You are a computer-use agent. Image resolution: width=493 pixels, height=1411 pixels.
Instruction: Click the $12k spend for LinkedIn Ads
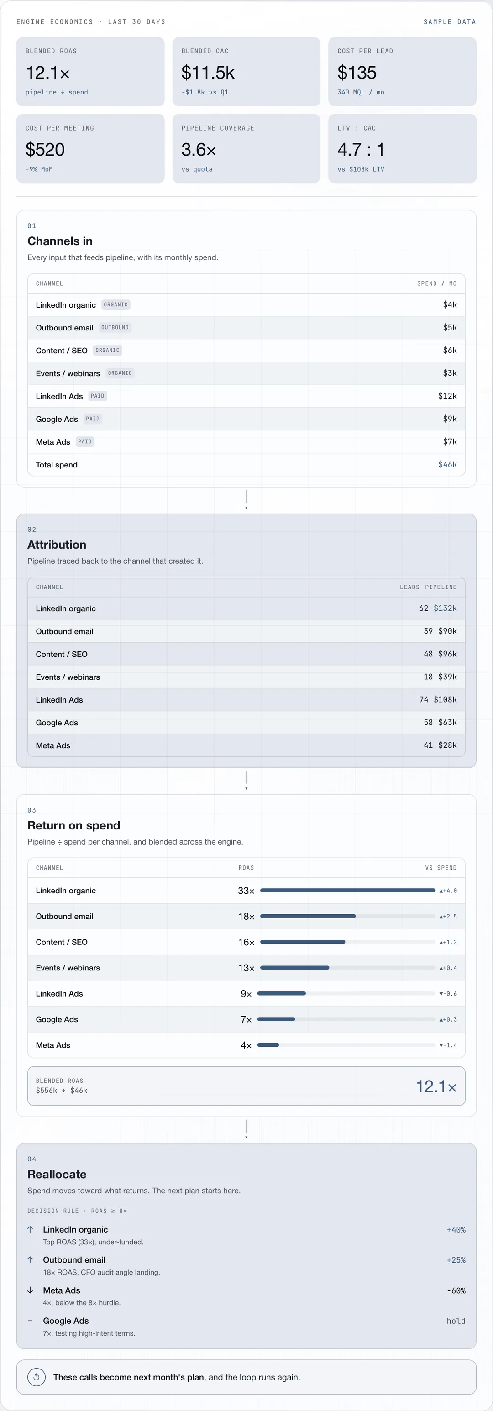(x=447, y=396)
